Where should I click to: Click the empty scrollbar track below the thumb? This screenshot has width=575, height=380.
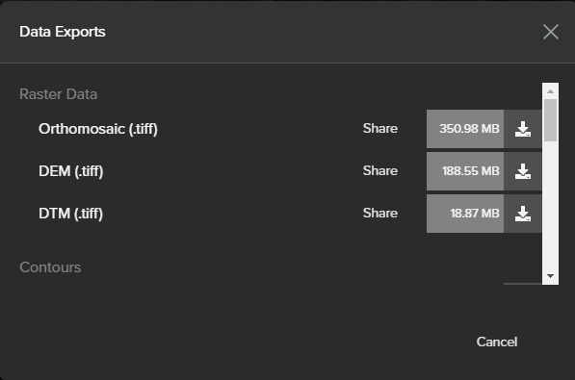coord(550,205)
